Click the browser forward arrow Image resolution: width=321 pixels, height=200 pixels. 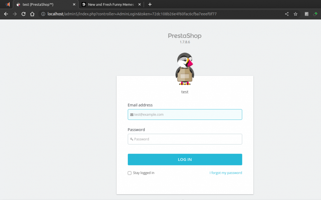click(x=15, y=14)
